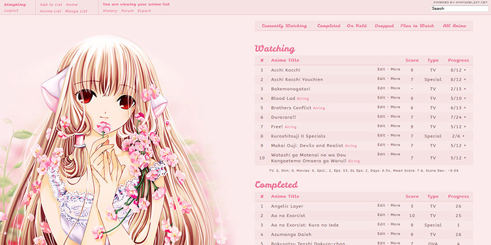491x245 pixels.
Task: Click the Logout link
Action: pos(11,10)
